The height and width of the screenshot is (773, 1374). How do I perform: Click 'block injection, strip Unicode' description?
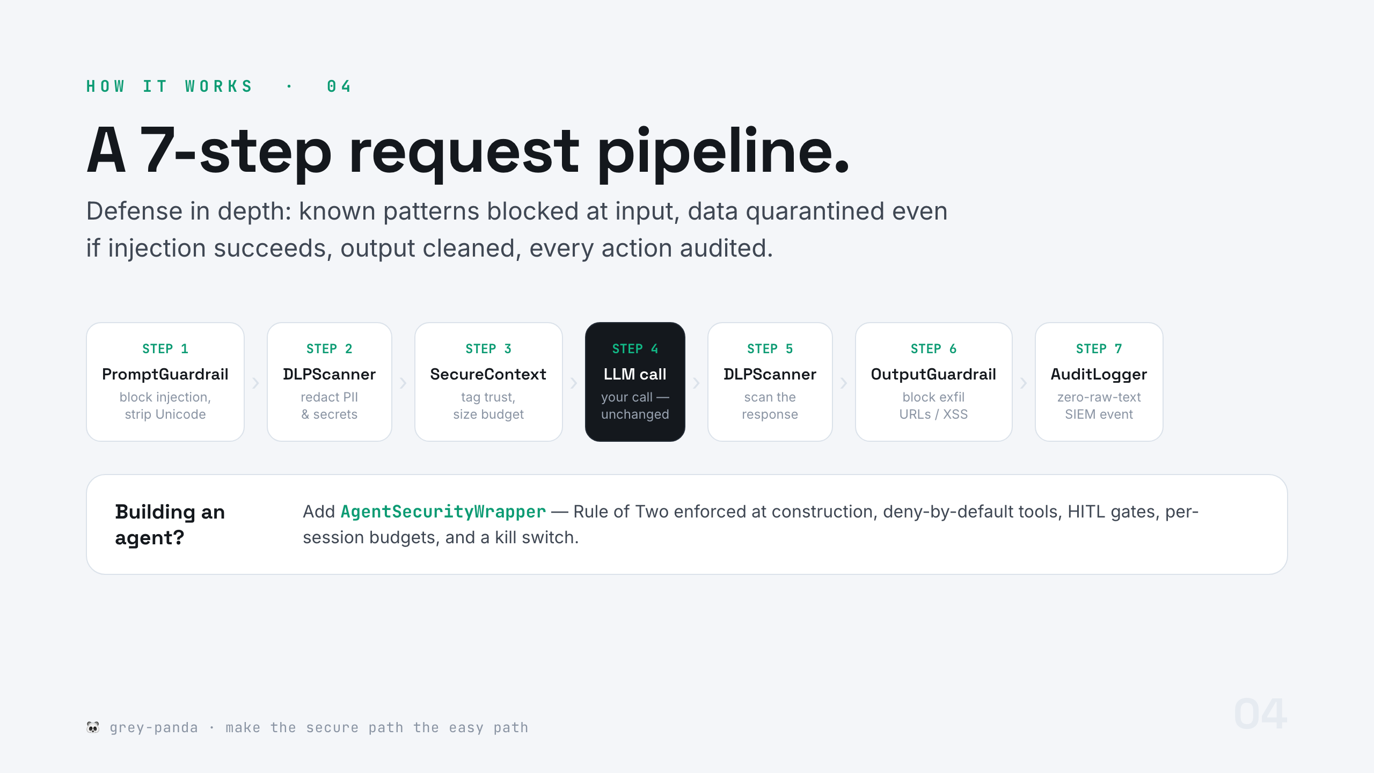165,406
